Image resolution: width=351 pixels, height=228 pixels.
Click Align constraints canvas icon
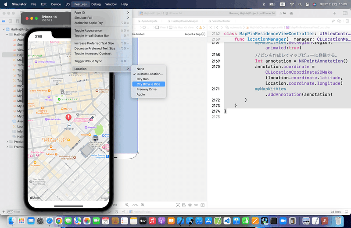click(x=184, y=205)
